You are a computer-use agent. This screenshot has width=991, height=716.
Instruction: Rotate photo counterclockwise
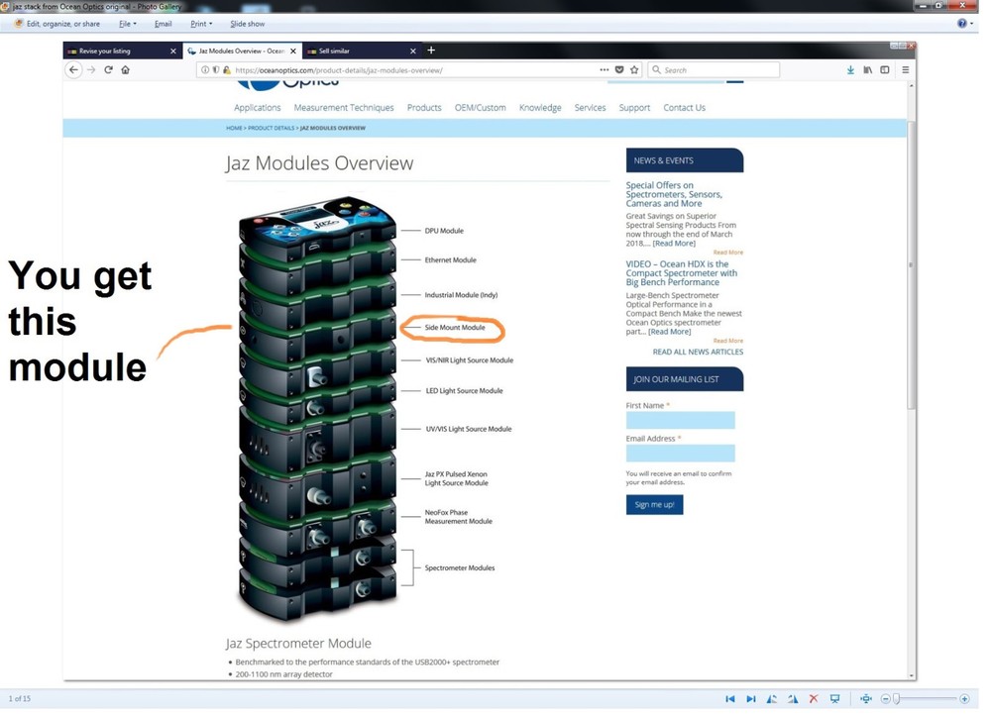coord(772,699)
